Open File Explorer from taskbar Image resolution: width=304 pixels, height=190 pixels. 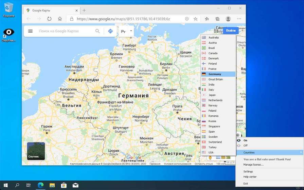click(52, 185)
